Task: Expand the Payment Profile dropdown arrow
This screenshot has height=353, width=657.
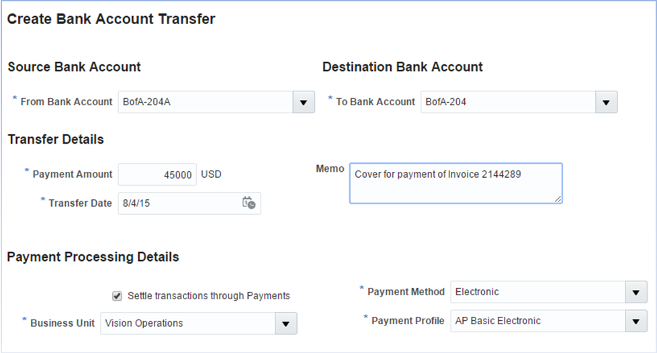Action: (636, 321)
